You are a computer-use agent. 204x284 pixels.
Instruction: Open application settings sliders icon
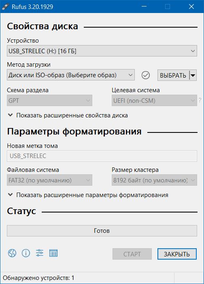(x=40, y=253)
